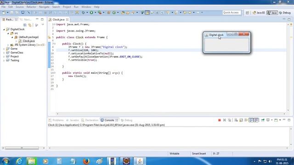Click the Run External Tools icon

tap(100, 12)
